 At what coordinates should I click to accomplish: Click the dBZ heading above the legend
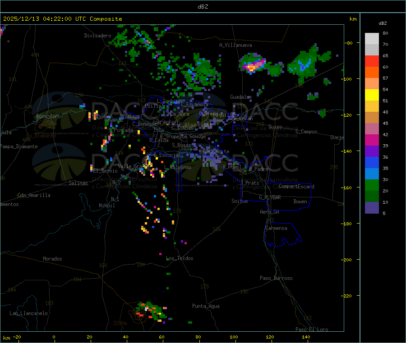point(383,23)
